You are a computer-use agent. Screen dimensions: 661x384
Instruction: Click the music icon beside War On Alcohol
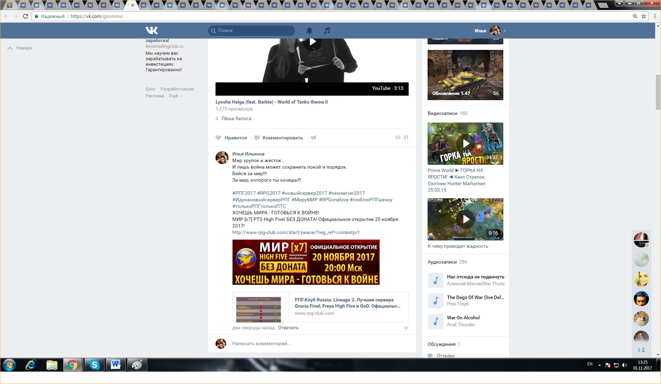436,321
